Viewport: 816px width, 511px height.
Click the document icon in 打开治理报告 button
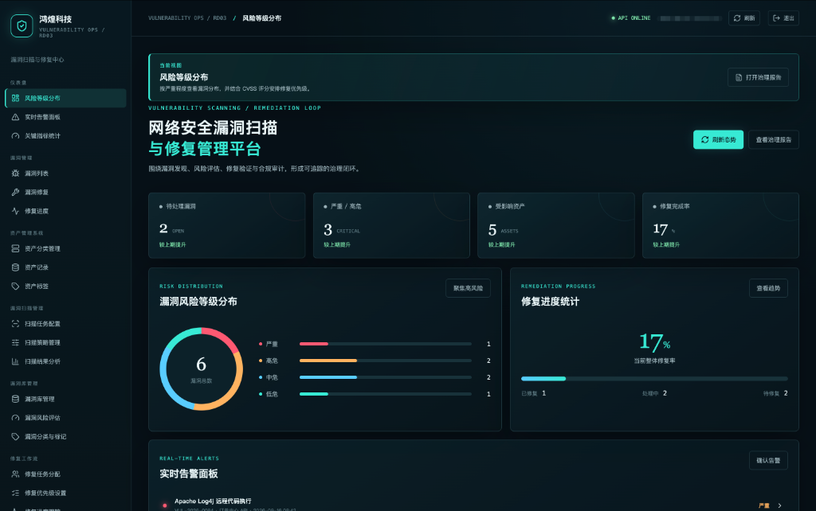[x=739, y=77]
